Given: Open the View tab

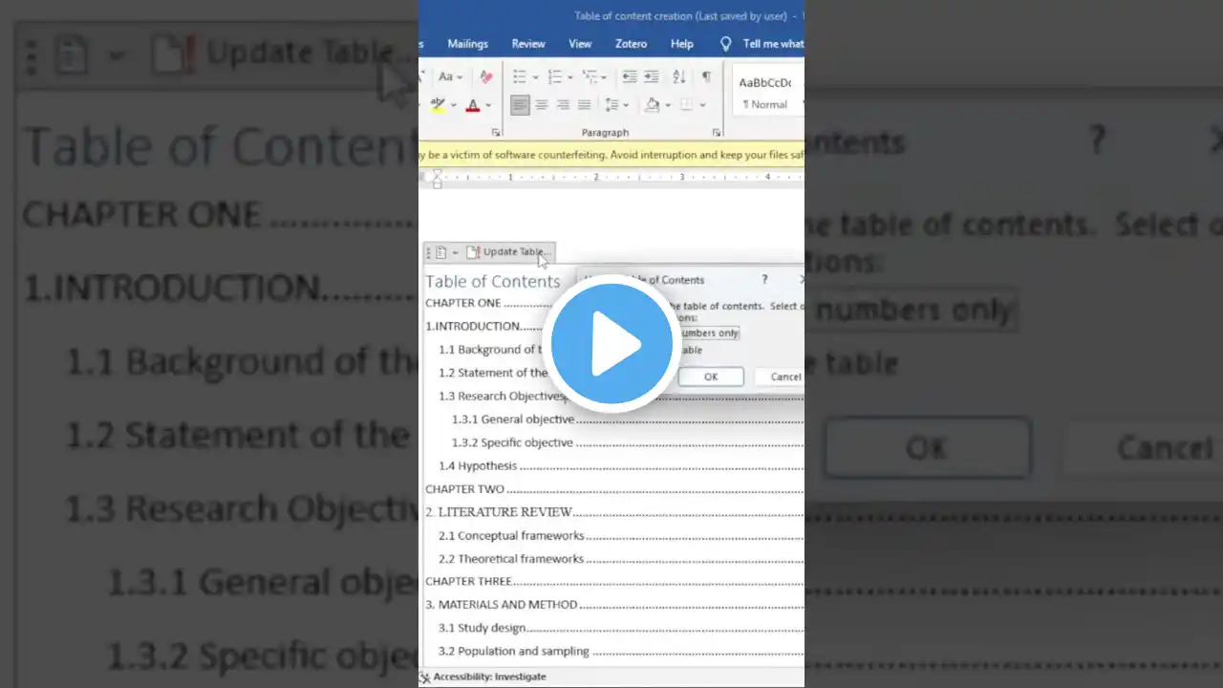Looking at the screenshot, I should pyautogui.click(x=580, y=44).
